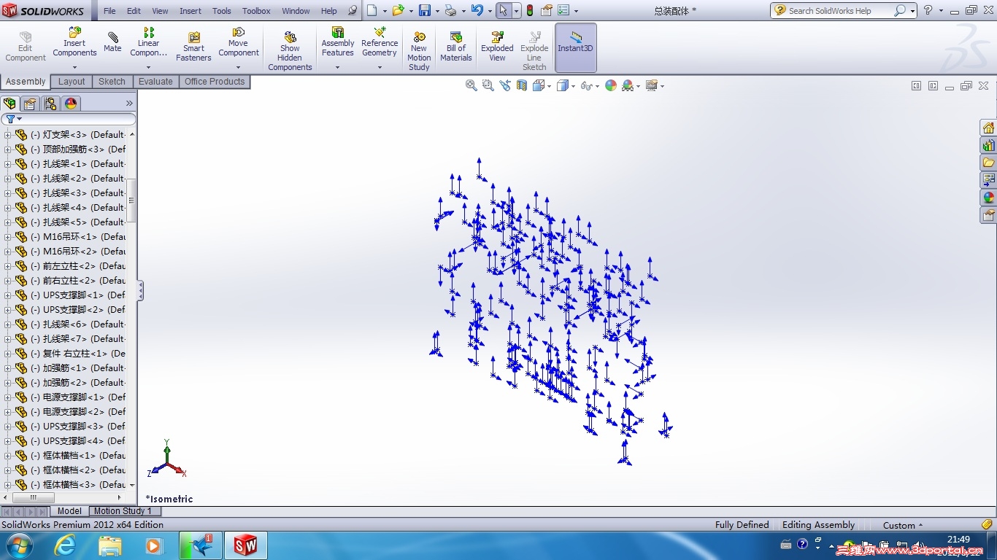The height and width of the screenshot is (560, 997).
Task: Select the Mate tool
Action: [x=112, y=42]
